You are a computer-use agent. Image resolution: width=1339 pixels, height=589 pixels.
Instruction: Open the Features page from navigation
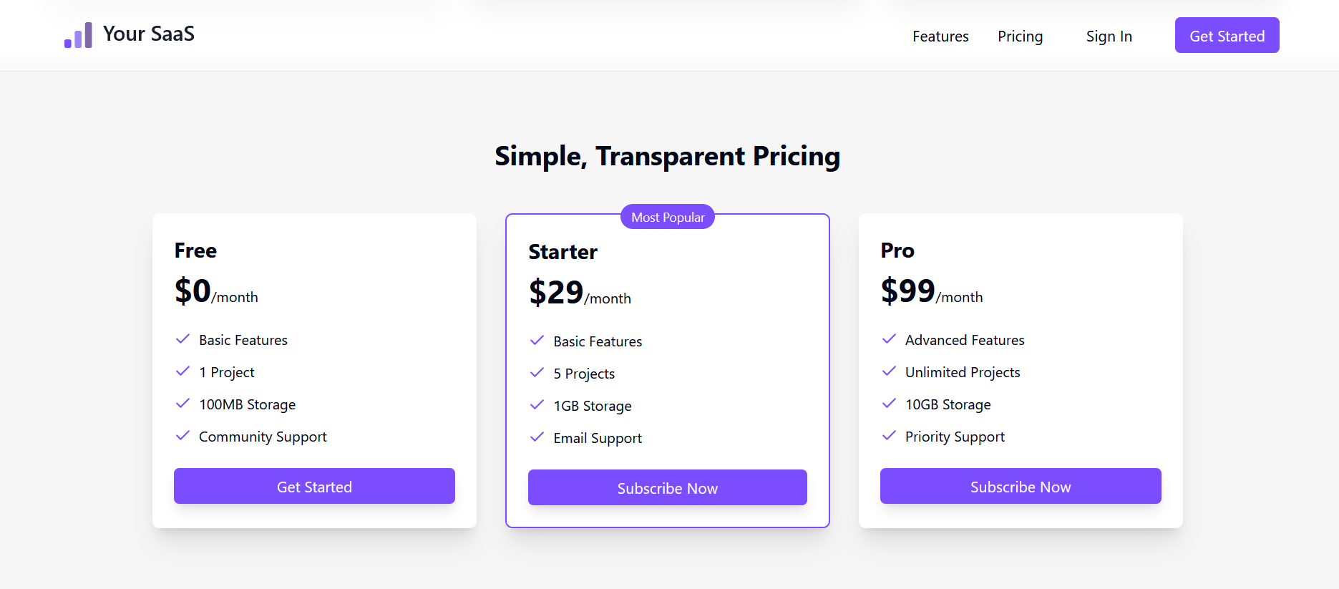point(940,36)
